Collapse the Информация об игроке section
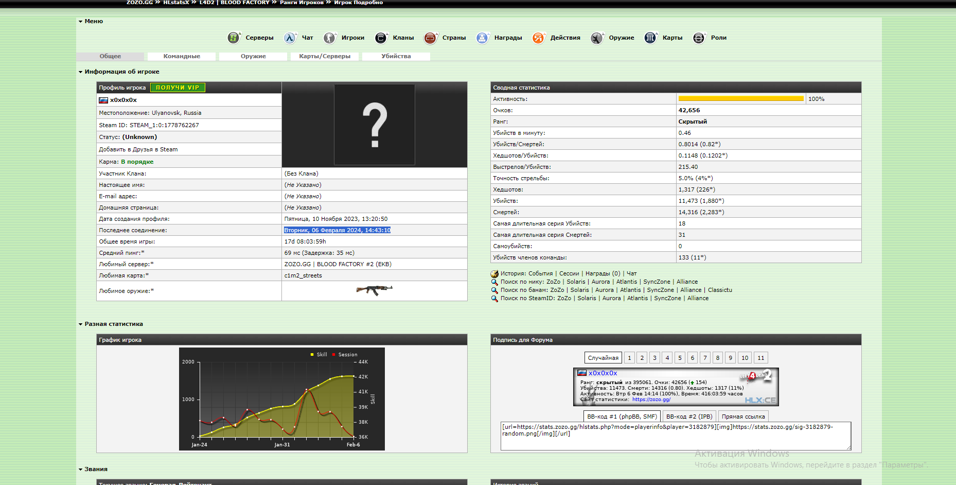The height and width of the screenshot is (485, 956). 81,72
